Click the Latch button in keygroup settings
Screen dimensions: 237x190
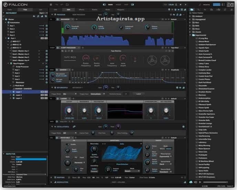click(x=138, y=93)
